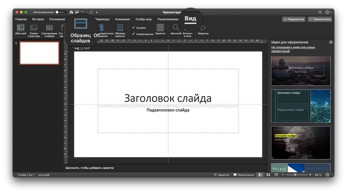347x194 pixels.
Task: Open the Draw (Рисование) tab
Action: tap(57, 19)
